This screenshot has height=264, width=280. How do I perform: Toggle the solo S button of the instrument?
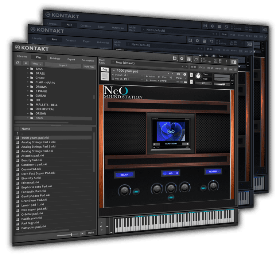(191, 75)
